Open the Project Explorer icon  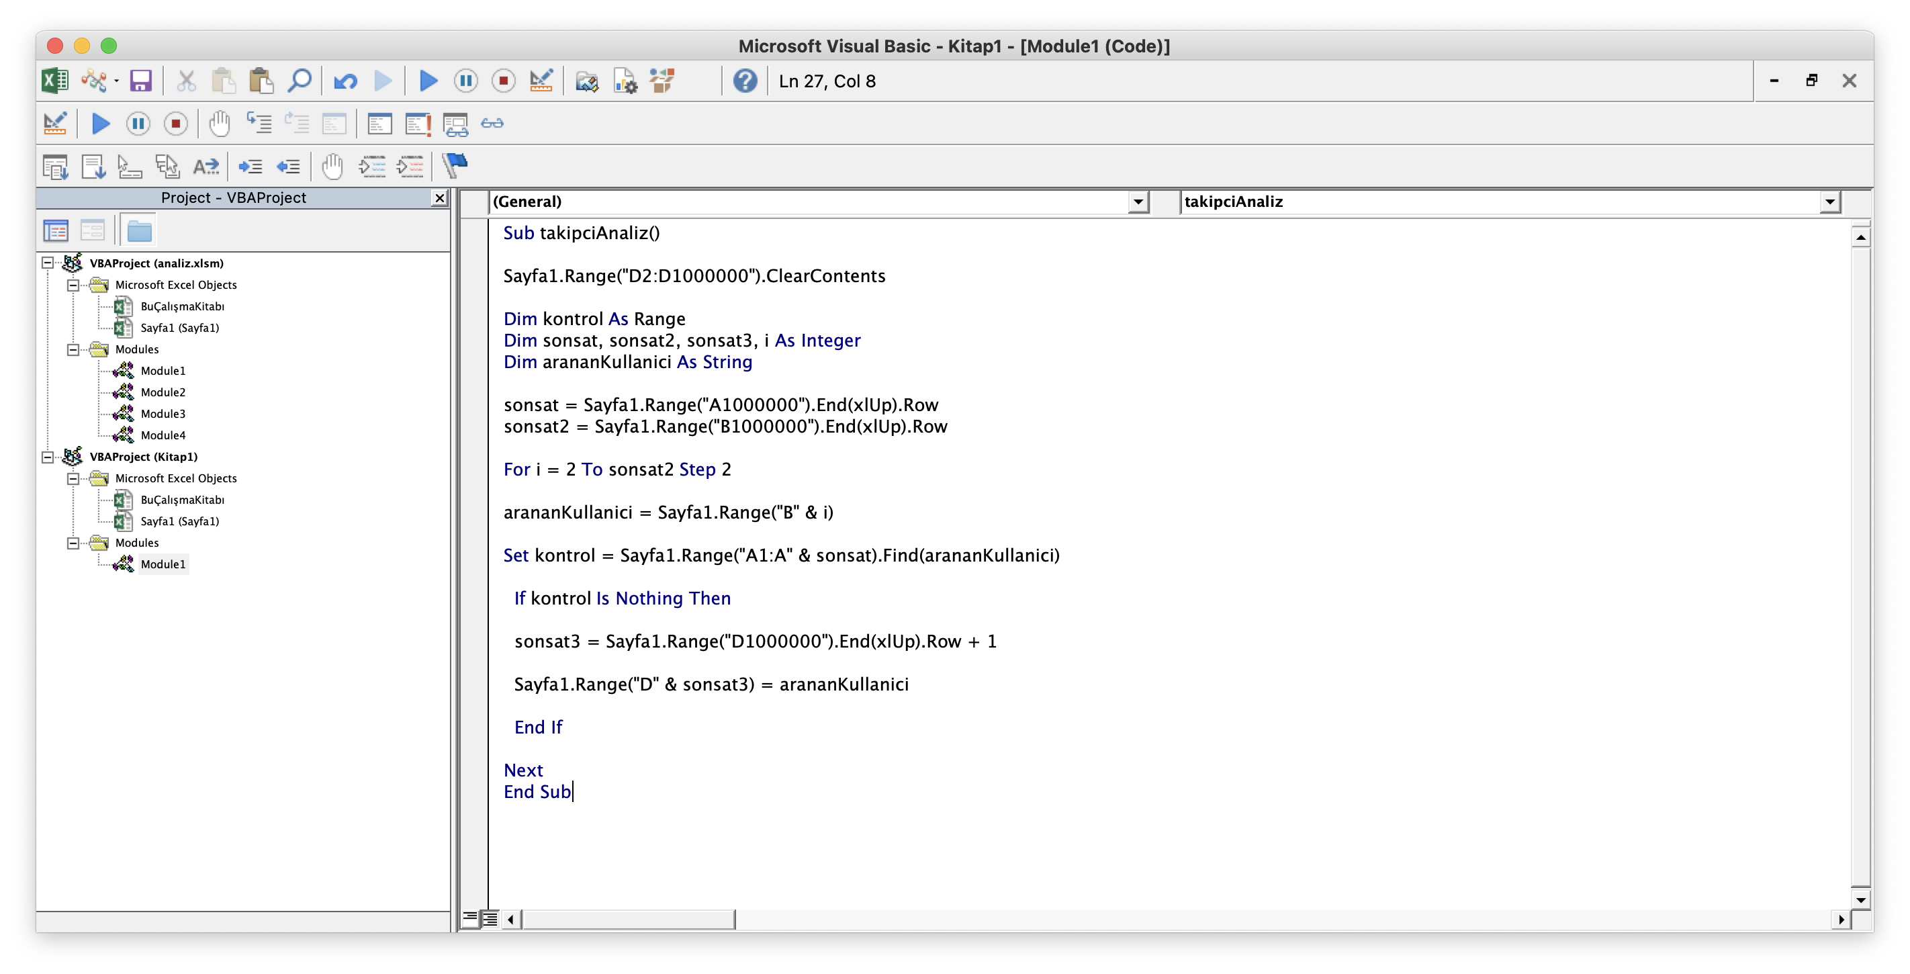click(586, 81)
